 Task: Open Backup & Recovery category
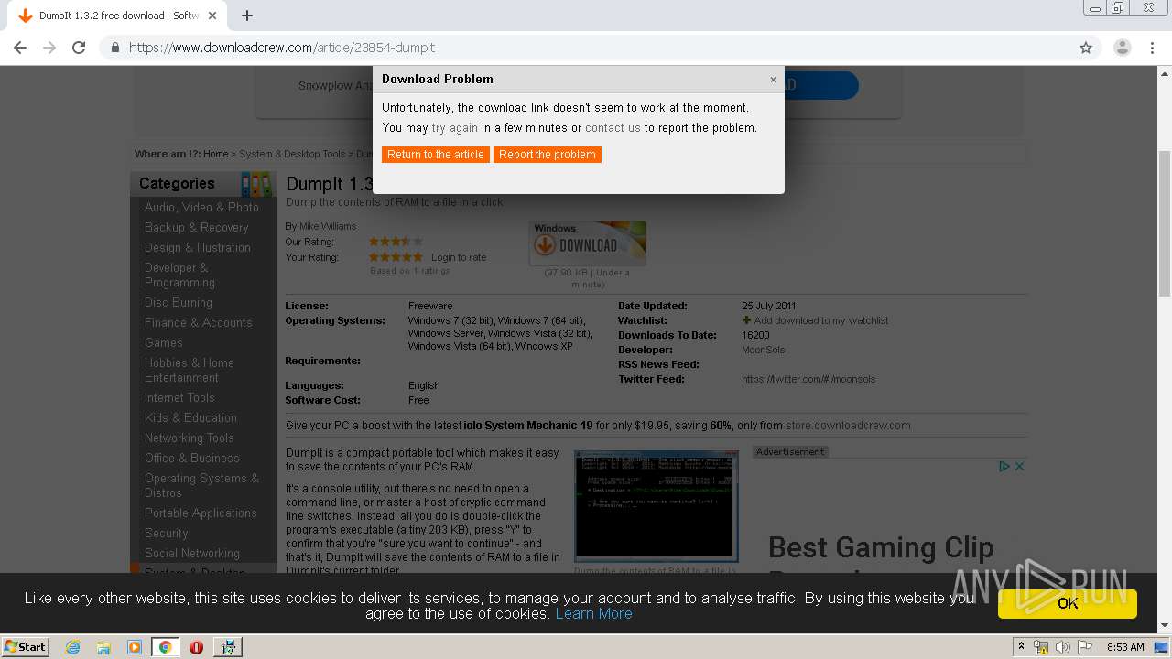point(196,227)
